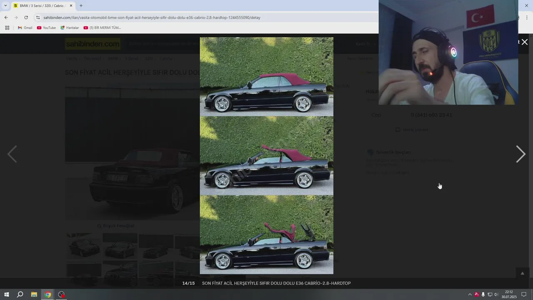Open a new browser tab
Viewport: 533px width, 300px height.
81,6
